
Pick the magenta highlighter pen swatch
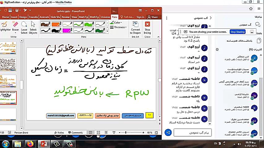tap(67, 31)
